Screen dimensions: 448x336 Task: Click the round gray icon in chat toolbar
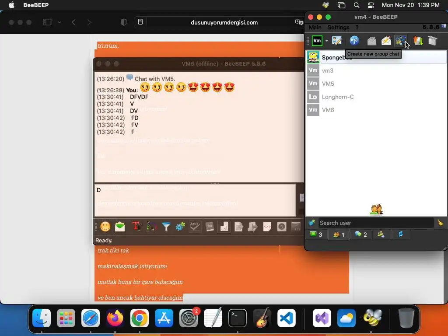[282, 227]
